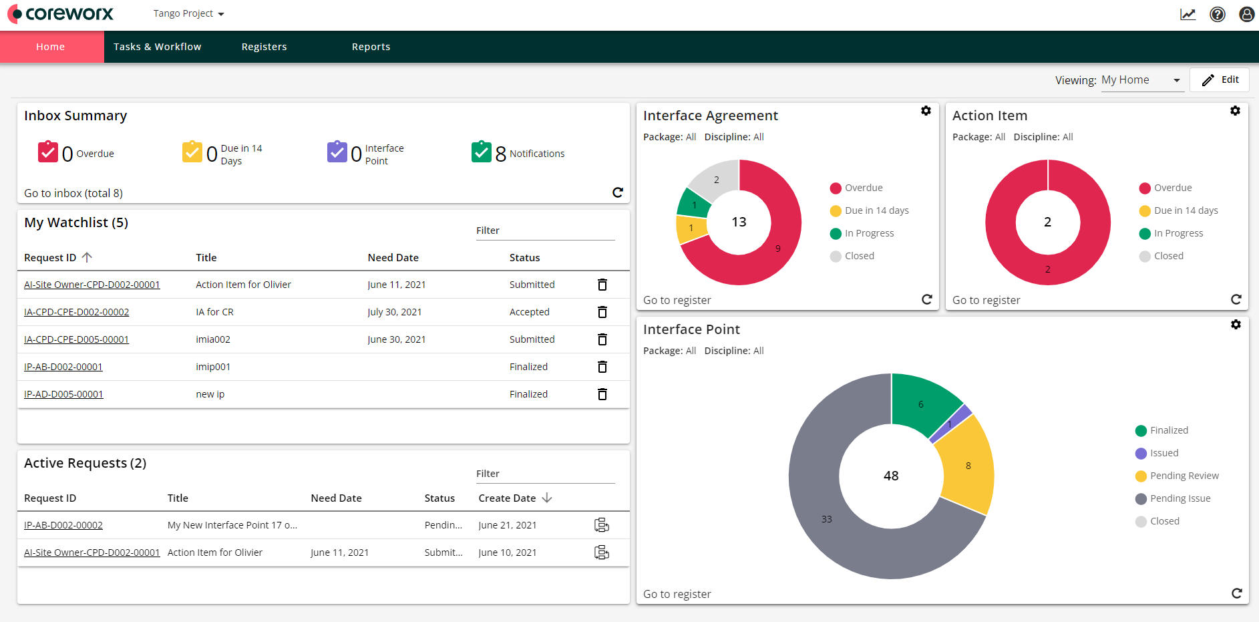
Task: Toggle sort order on Create Date column
Action: pyautogui.click(x=546, y=498)
